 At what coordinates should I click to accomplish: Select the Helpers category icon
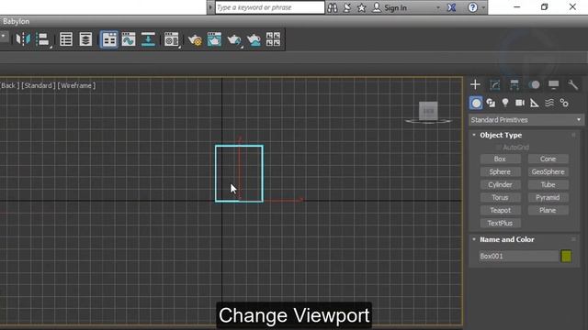tap(535, 103)
